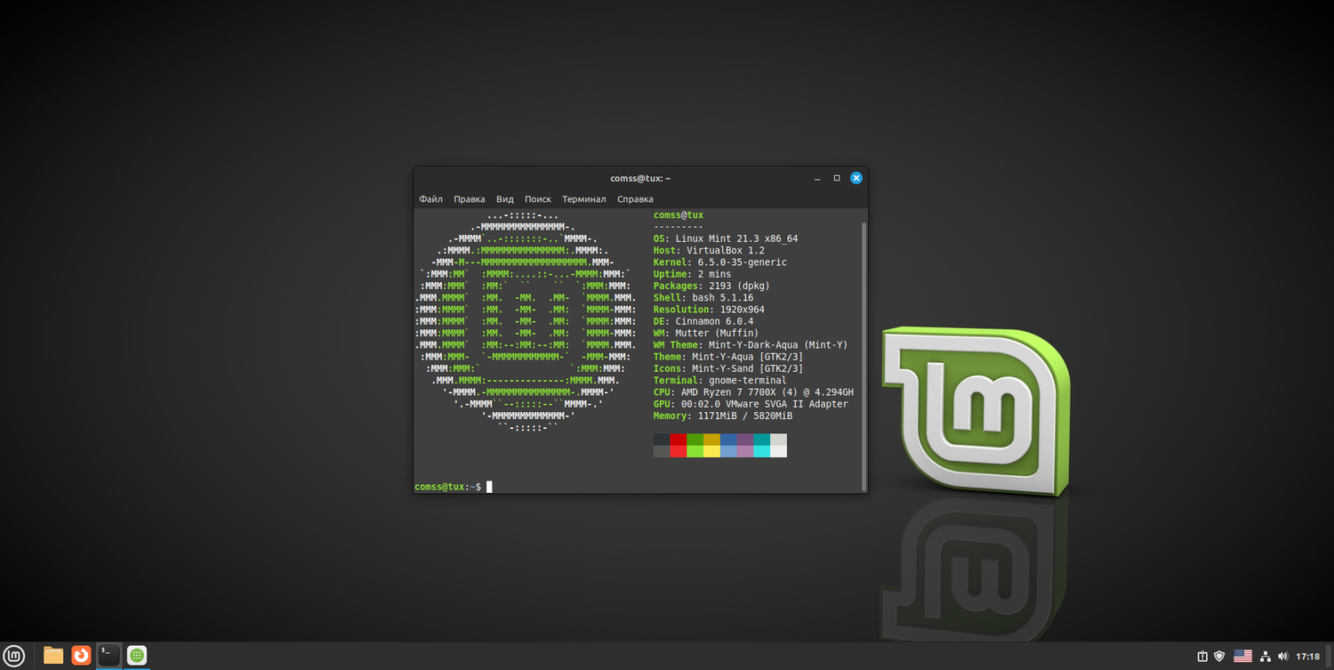The image size is (1334, 670).
Task: Click the terminal title bar text comss@tux: ~
Action: (x=640, y=178)
